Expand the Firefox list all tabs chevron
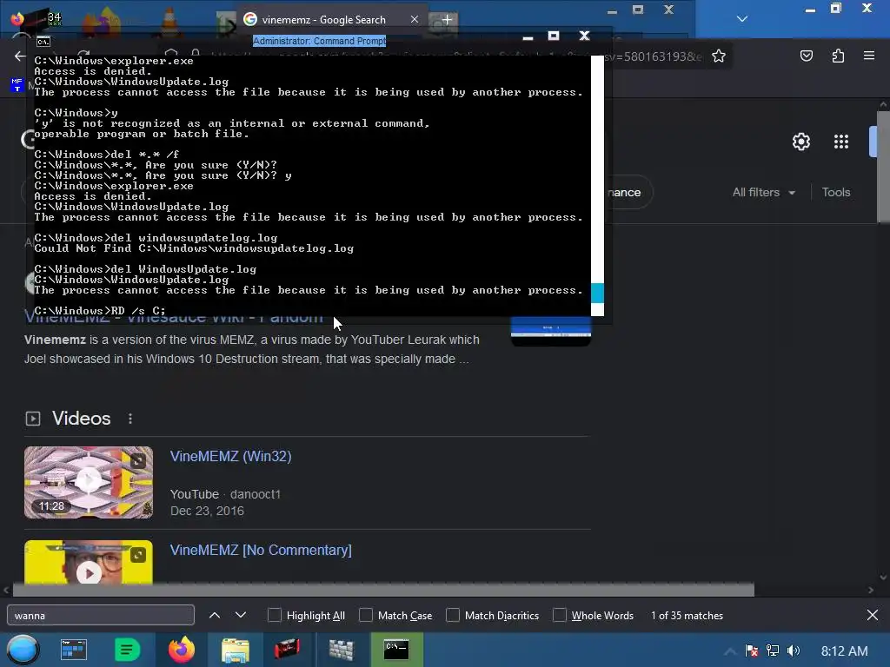 point(742,19)
